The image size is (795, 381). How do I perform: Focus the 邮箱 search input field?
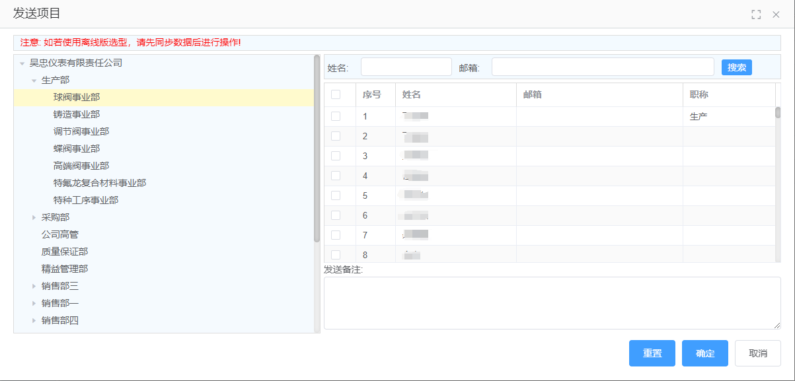tap(602, 67)
